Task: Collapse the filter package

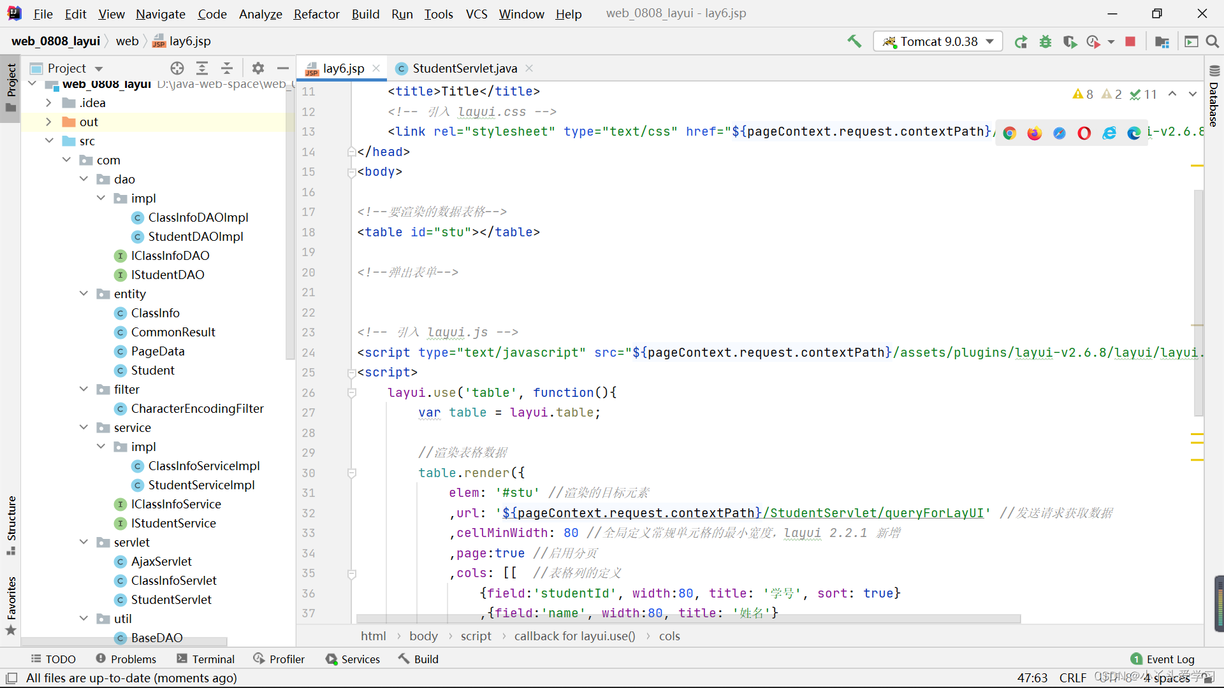Action: pos(84,389)
